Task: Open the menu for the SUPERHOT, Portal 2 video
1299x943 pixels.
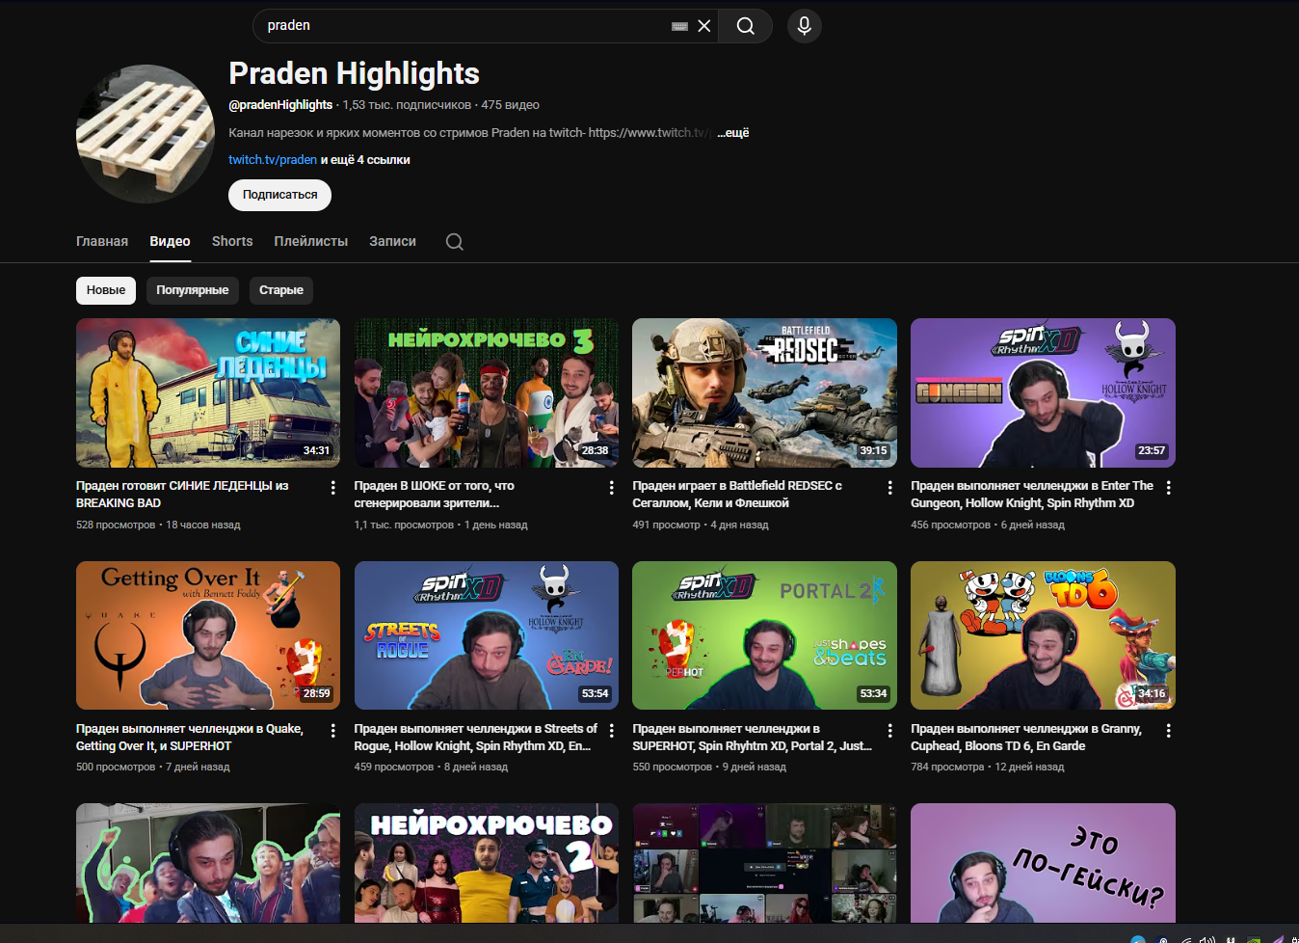Action: click(890, 731)
